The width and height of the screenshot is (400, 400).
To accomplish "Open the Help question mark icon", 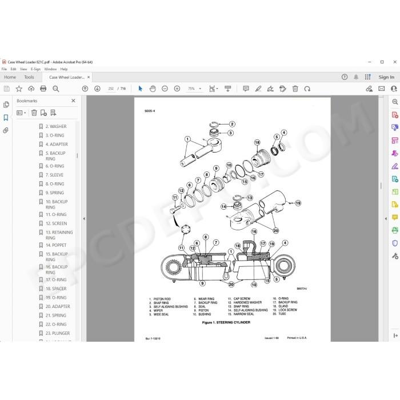I will click(x=345, y=77).
